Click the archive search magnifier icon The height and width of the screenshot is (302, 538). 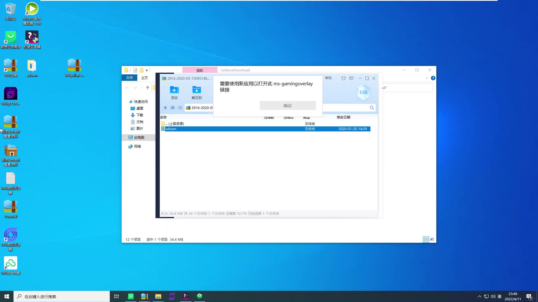click(372, 108)
